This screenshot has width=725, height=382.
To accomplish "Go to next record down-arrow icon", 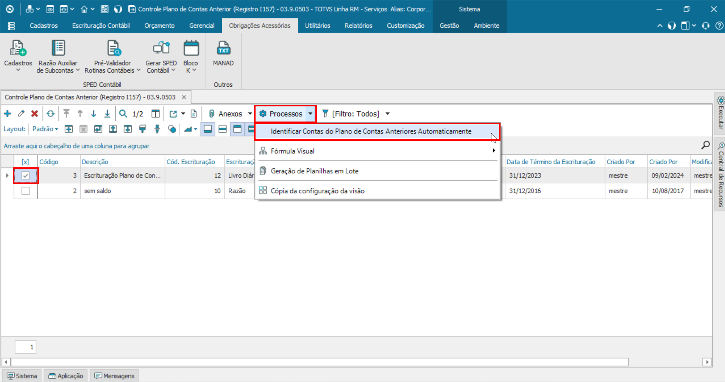I will [x=94, y=114].
